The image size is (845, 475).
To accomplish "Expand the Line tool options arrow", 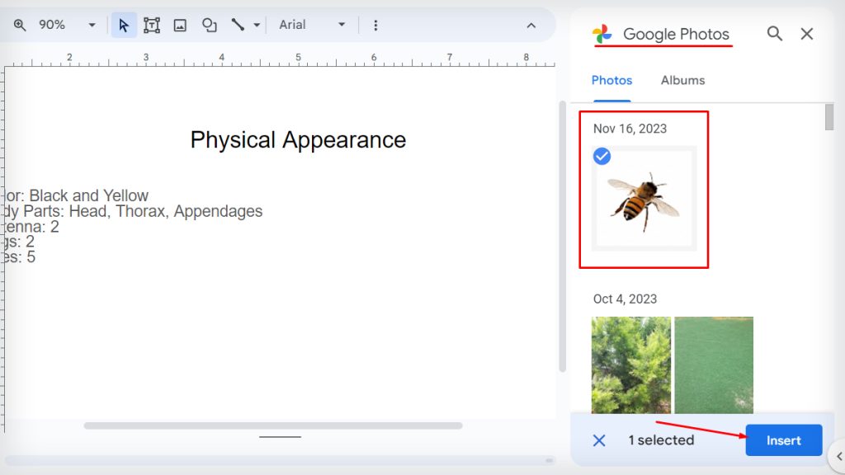I will tap(257, 25).
